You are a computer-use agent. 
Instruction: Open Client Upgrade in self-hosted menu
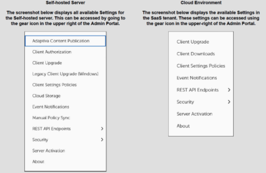[47, 63]
